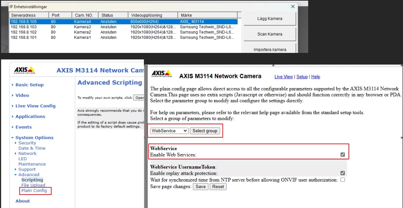This screenshot has height=208, width=403.
Task: Click the WebService UsernameToken heading
Action: point(184,167)
